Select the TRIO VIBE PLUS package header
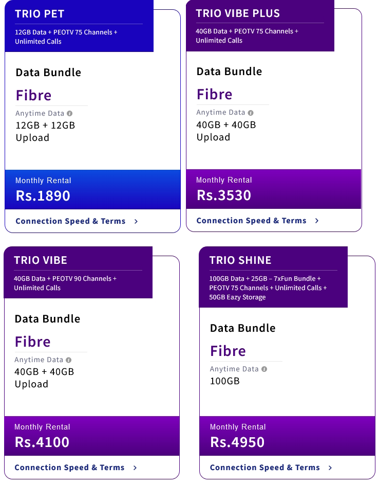This screenshot has width=378, height=483. [260, 26]
